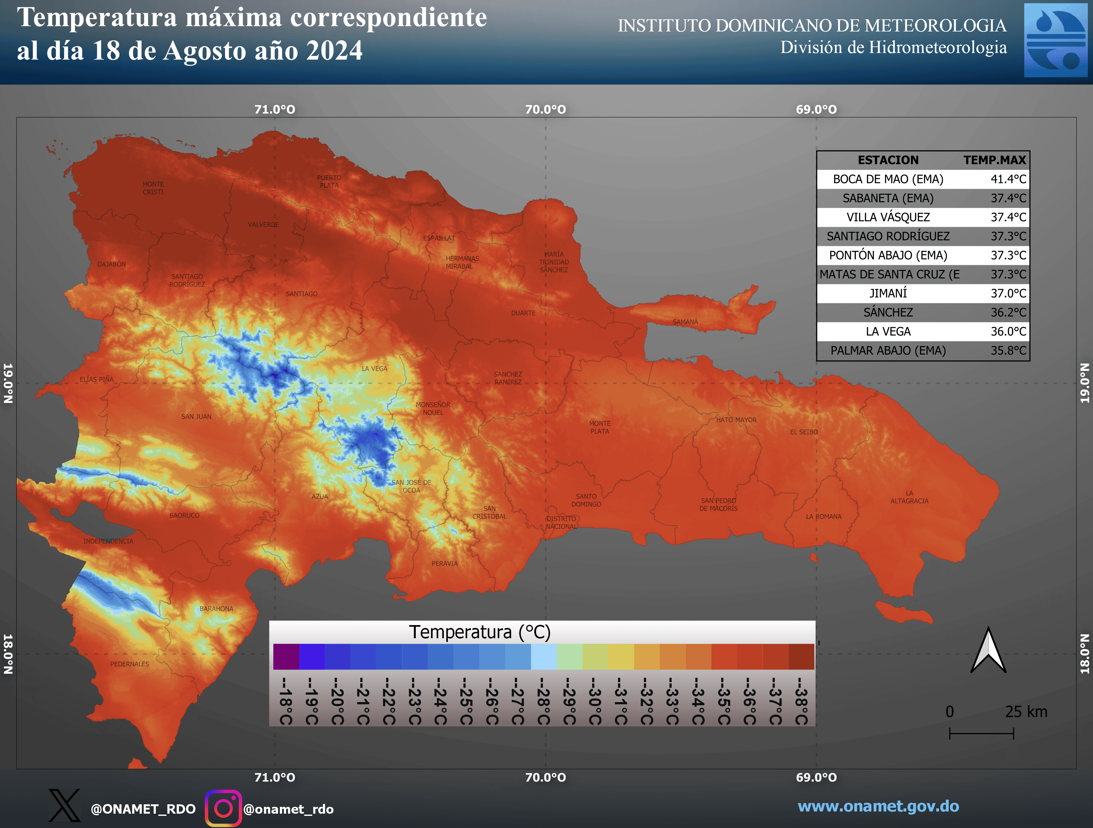The height and width of the screenshot is (828, 1093).
Task: Click the MONSEÑOR NOUEL province label
Action: pyautogui.click(x=433, y=409)
